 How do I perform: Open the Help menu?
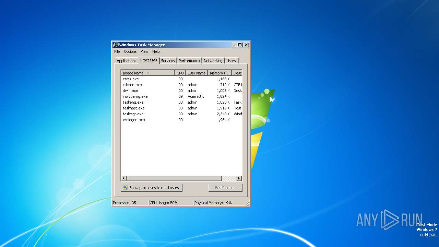156,51
